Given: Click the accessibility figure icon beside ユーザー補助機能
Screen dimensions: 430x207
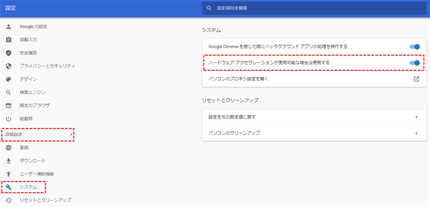Looking at the screenshot, I should 9,174.
